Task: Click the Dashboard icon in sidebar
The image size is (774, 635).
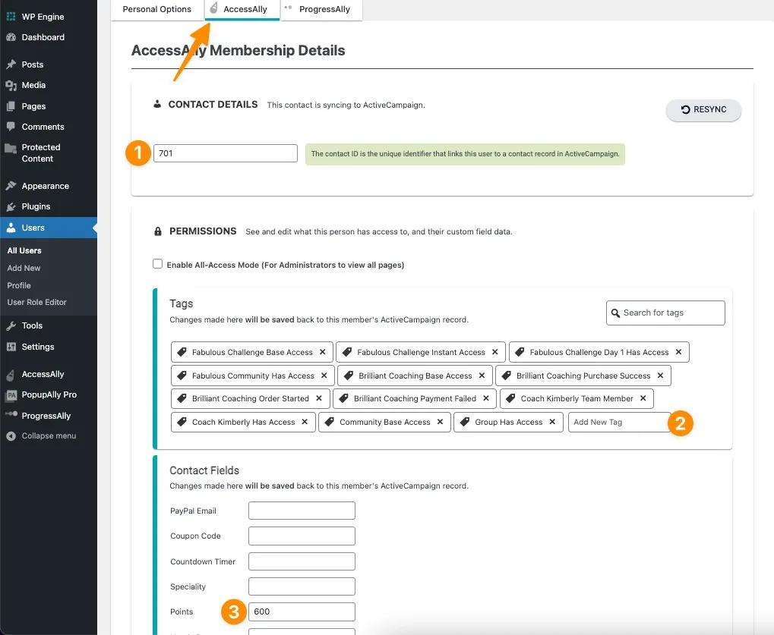Action: tap(11, 37)
